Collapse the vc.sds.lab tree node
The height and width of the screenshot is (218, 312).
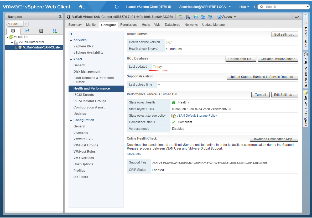pyautogui.click(x=8, y=37)
